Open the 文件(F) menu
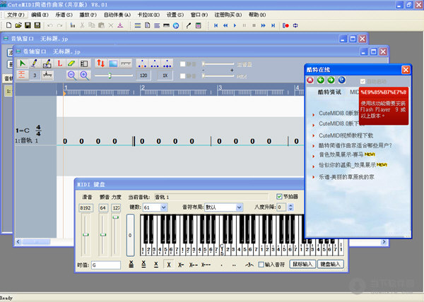The height and width of the screenshot is (302, 424). click(16, 15)
